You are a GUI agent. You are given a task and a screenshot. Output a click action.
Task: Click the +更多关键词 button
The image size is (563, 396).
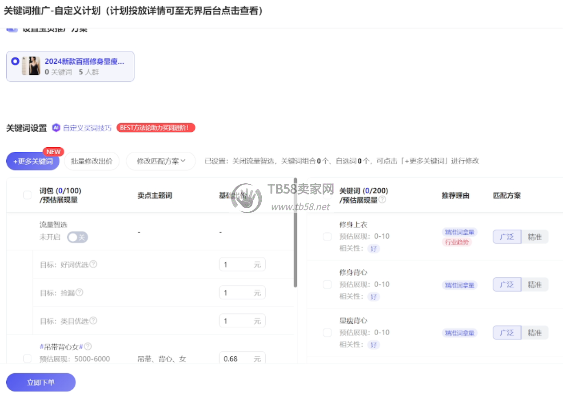point(33,161)
